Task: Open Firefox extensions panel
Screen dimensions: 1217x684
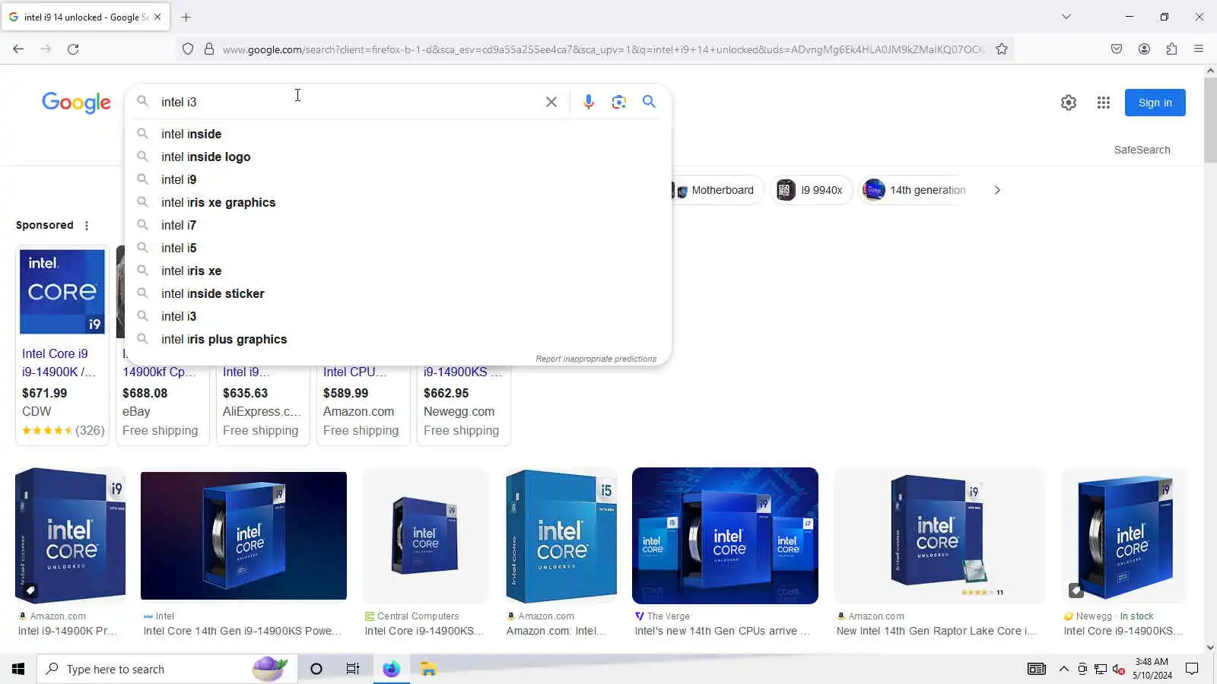Action: click(1171, 49)
